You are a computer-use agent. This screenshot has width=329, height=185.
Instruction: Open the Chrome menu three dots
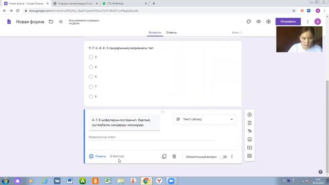tap(325, 11)
